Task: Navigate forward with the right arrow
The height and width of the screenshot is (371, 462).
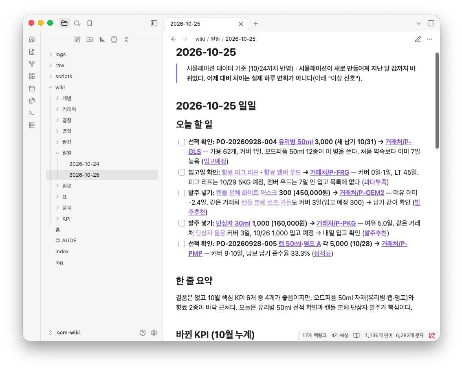Action: coord(185,39)
